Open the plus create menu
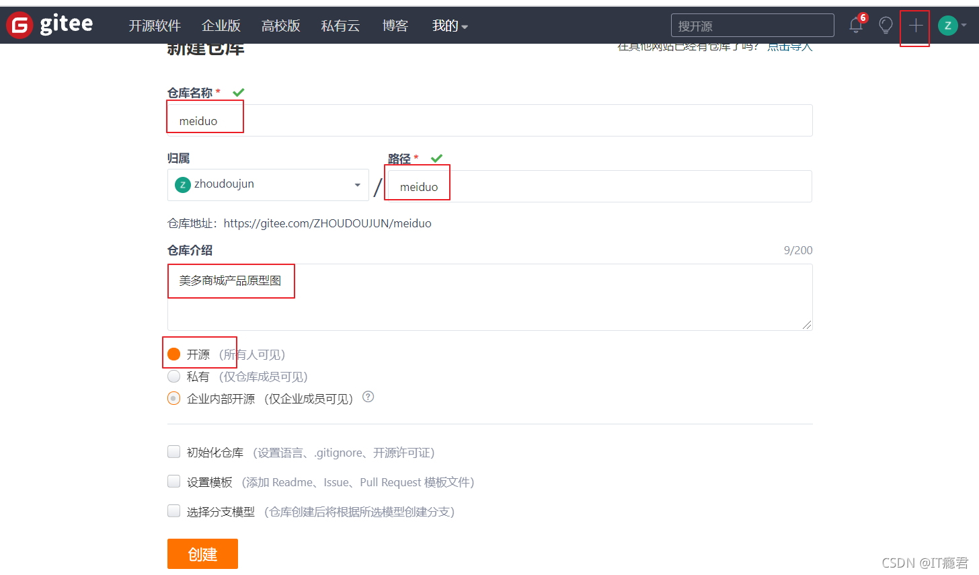Viewport: 979px width, 575px height. pos(915,26)
